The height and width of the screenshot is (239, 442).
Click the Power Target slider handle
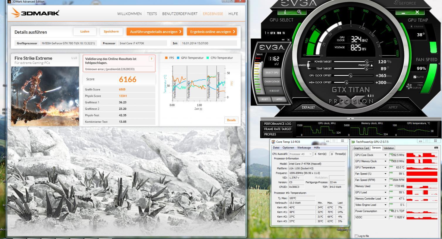pyautogui.click(x=367, y=62)
